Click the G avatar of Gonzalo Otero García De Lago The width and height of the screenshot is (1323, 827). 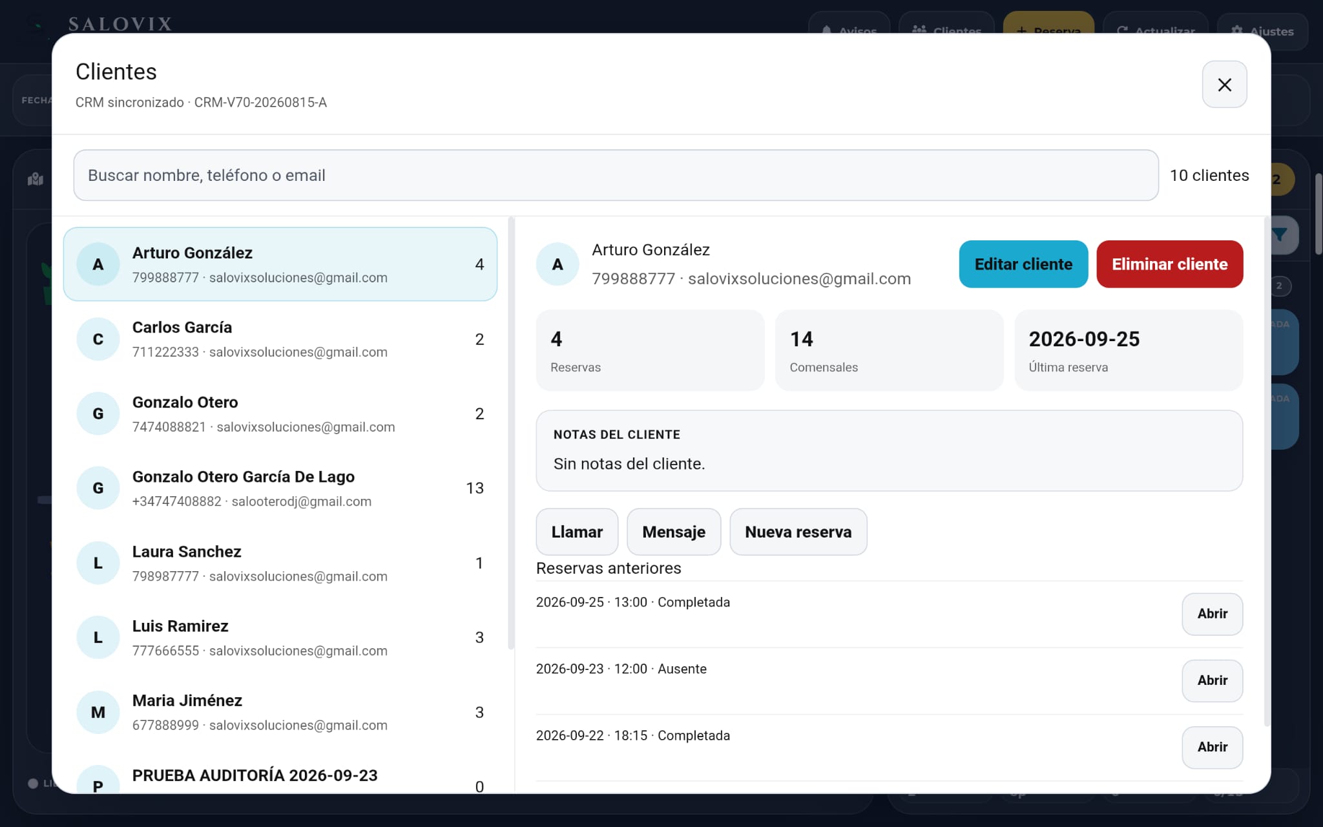[98, 488]
